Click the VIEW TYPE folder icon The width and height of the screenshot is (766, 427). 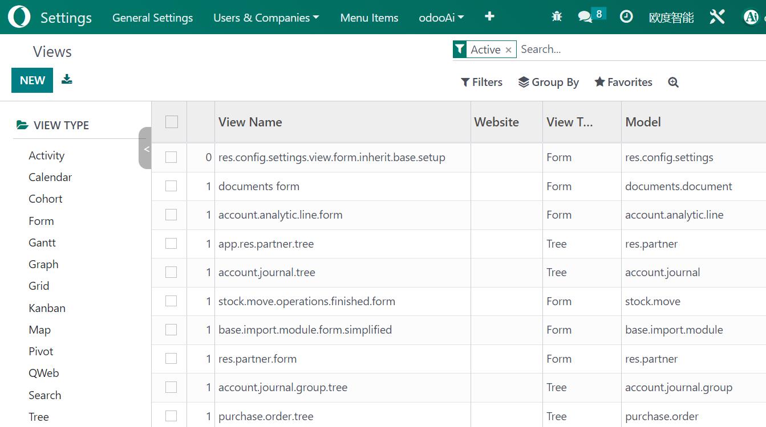[22, 125]
